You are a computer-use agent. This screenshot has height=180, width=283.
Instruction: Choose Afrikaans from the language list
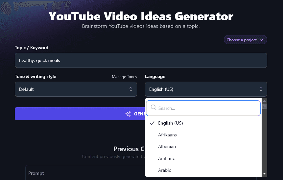pos(203,135)
